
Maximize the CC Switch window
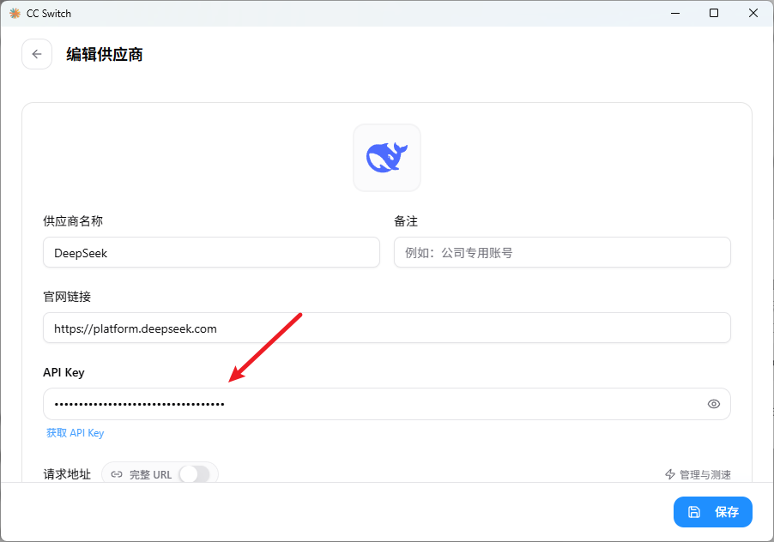(714, 14)
